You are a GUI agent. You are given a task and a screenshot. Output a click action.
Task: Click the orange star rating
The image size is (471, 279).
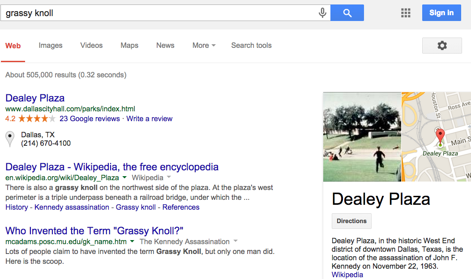(37, 119)
